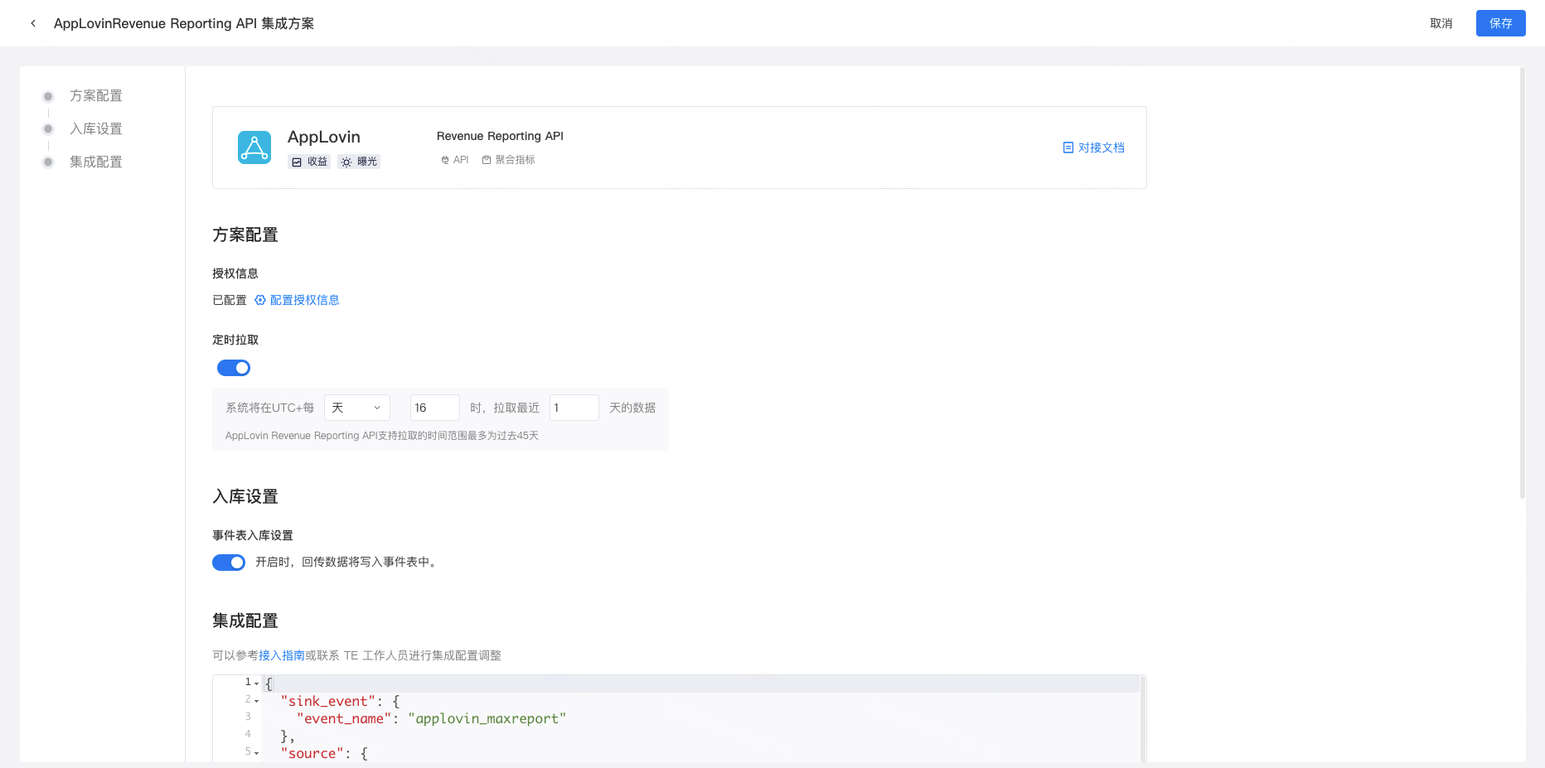Click the 已配置 status text
The width and height of the screenshot is (1545, 768).
[x=230, y=300]
